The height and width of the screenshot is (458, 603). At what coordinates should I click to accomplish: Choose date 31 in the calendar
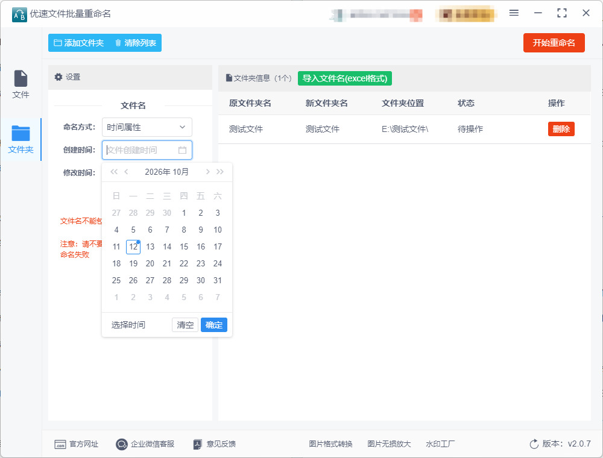(218, 280)
